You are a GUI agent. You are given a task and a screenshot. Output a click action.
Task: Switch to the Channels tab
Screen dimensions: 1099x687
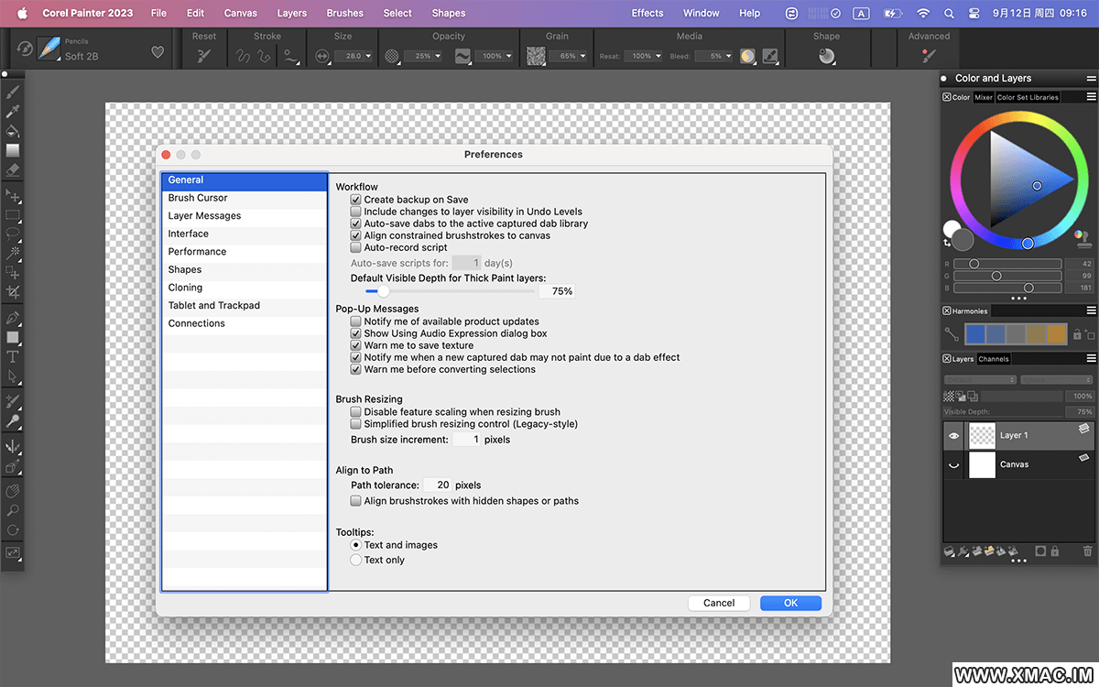tap(994, 359)
